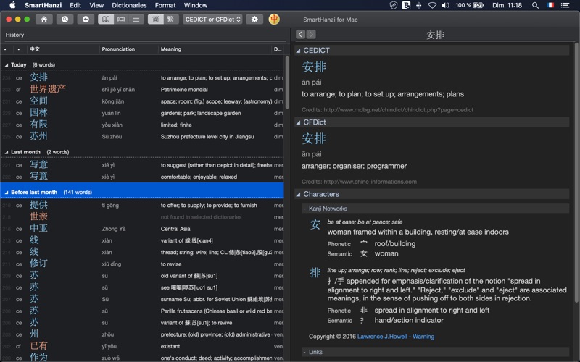The height and width of the screenshot is (362, 580).
Task: Select history row 苏州
Action: (x=142, y=137)
